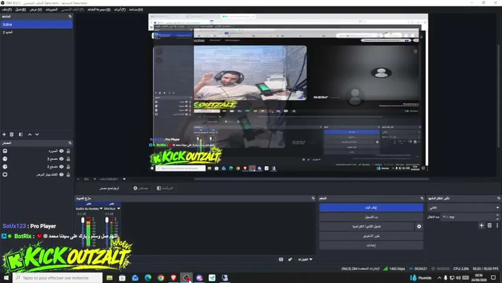Open File Explorer from the taskbar
The image size is (502, 283).
[x=110, y=278]
